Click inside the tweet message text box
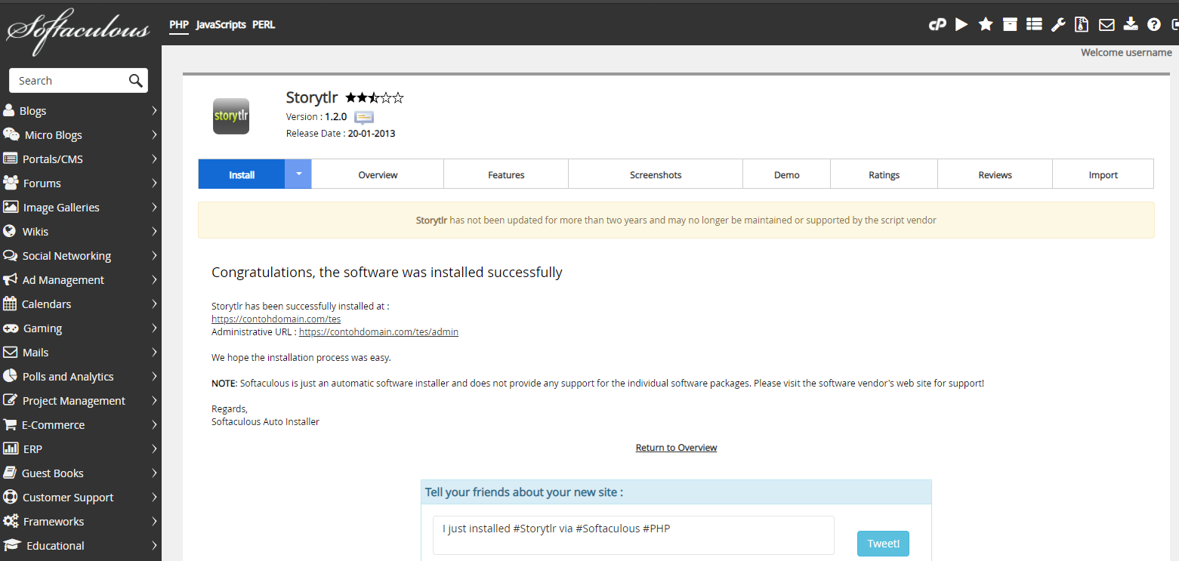This screenshot has height=561, width=1179. click(633, 535)
